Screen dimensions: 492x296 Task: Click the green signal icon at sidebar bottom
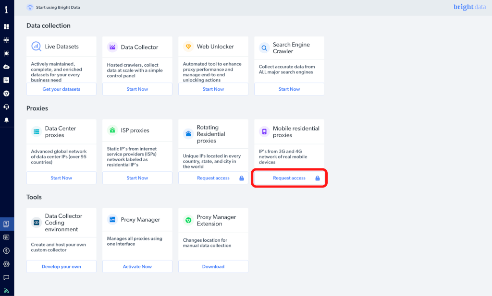[7, 290]
